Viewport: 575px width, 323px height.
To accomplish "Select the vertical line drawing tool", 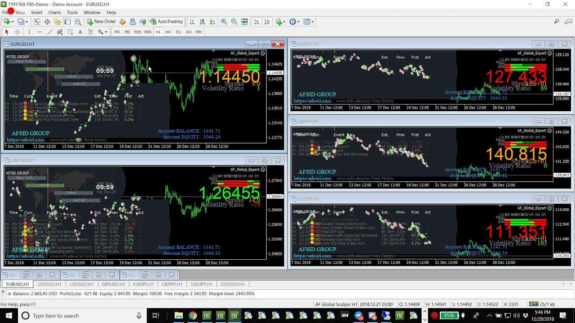I will (x=29, y=32).
